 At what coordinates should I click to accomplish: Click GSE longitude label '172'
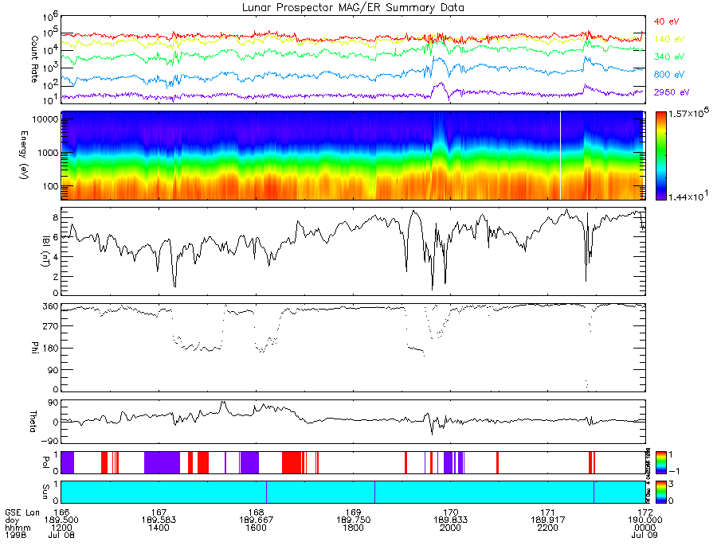(645, 512)
